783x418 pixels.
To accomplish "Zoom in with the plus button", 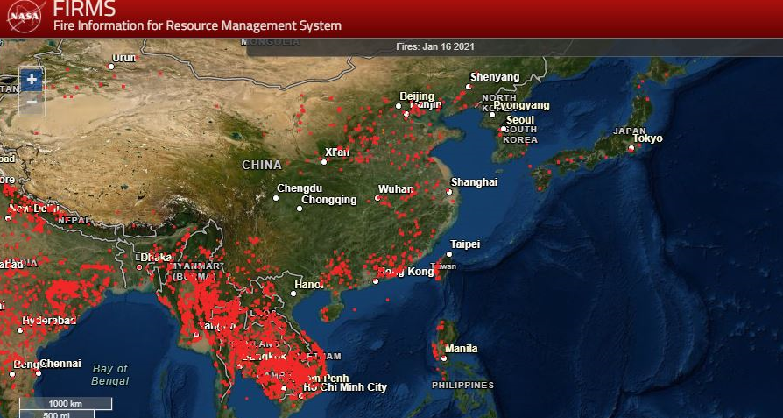I will 32,80.
